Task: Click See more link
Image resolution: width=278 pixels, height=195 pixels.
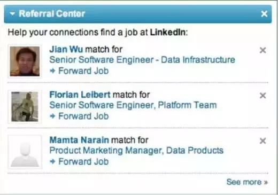Action: [x=247, y=182]
